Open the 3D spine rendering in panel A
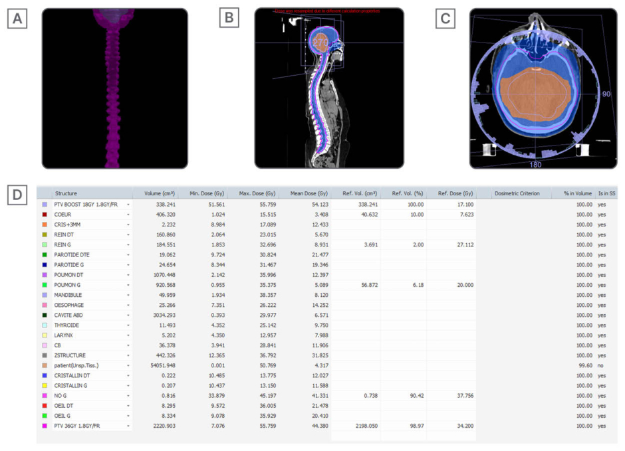This screenshot has height=451, width=625. [x=114, y=88]
